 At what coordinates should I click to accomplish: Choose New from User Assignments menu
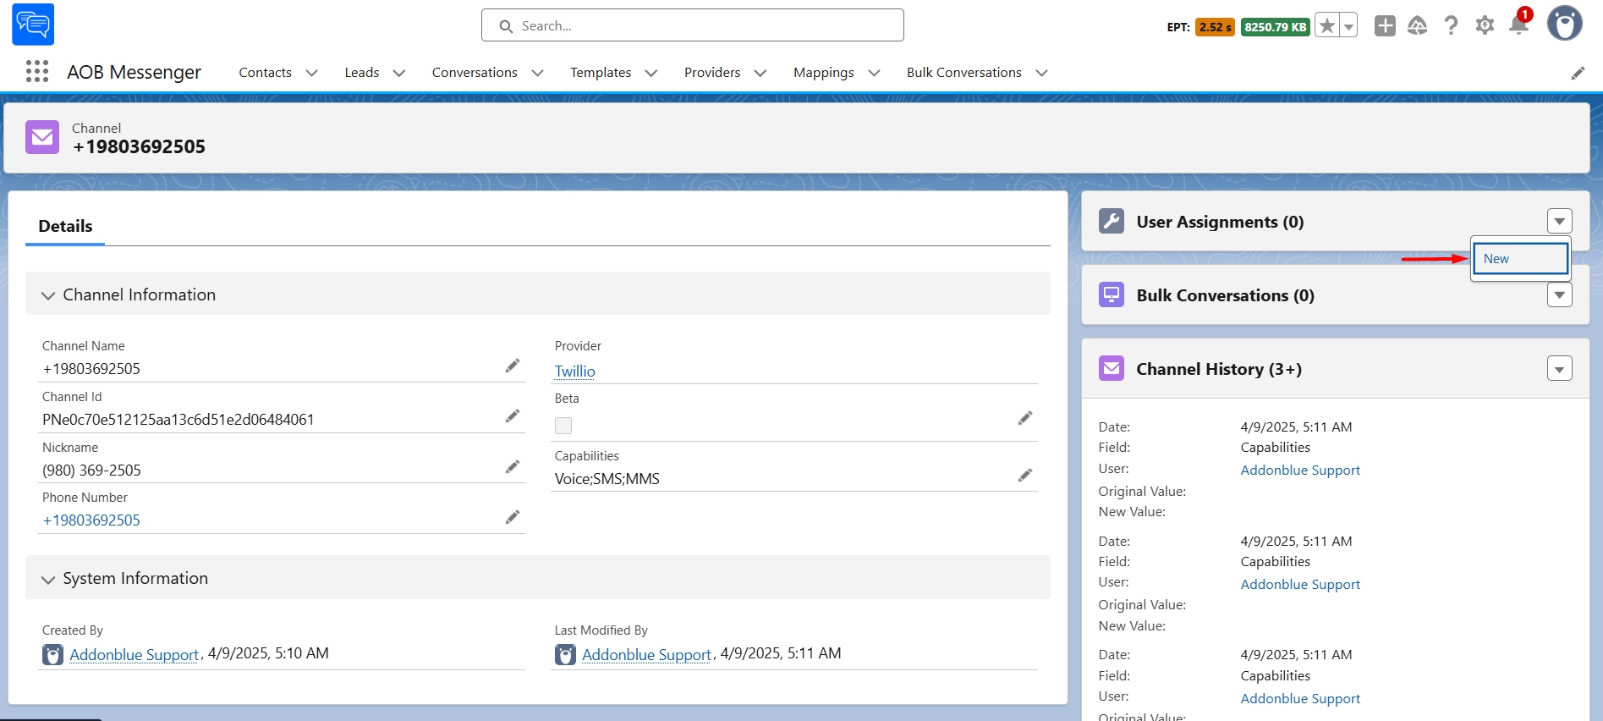pyautogui.click(x=1521, y=259)
